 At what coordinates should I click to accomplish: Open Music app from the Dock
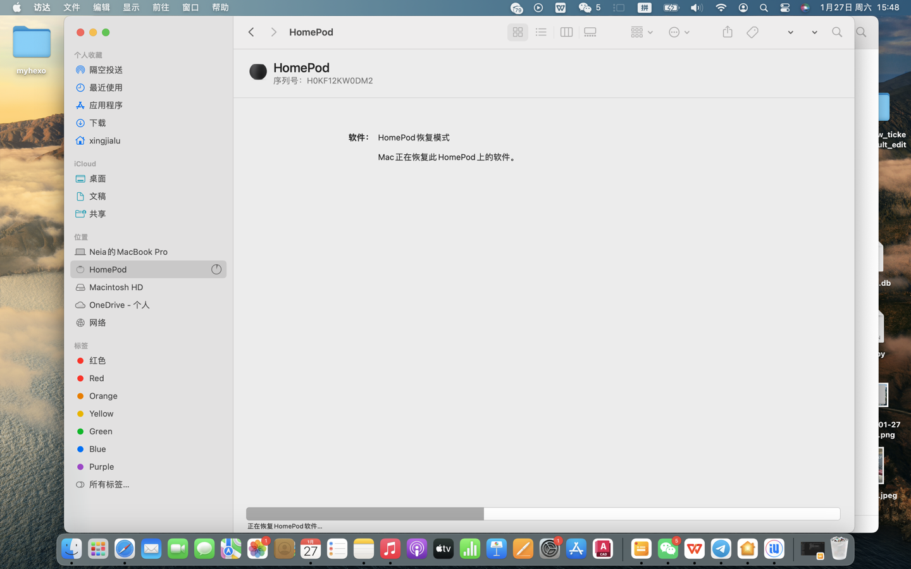(x=390, y=549)
